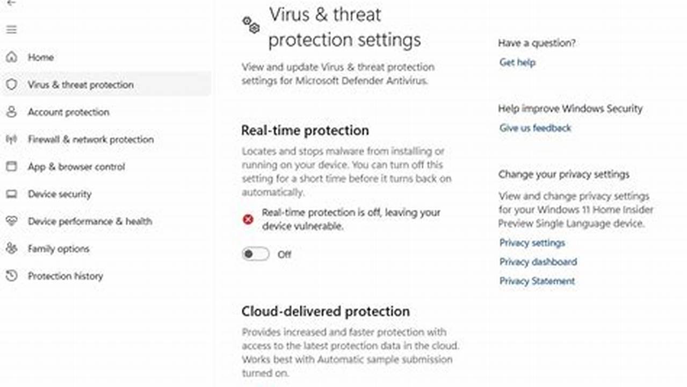687x387 pixels.
Task: Select the App & browser control icon
Action: coord(12,167)
